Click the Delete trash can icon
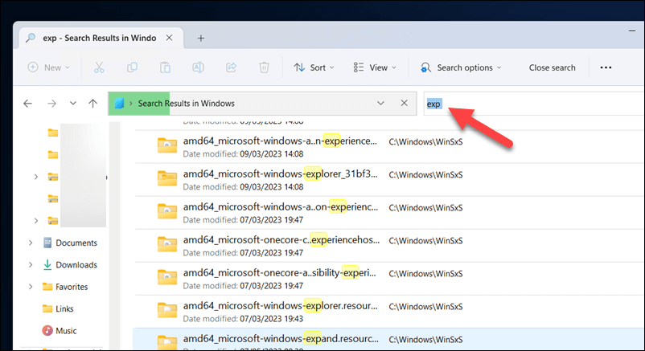Viewport: 645px width, 351px height. [x=264, y=67]
